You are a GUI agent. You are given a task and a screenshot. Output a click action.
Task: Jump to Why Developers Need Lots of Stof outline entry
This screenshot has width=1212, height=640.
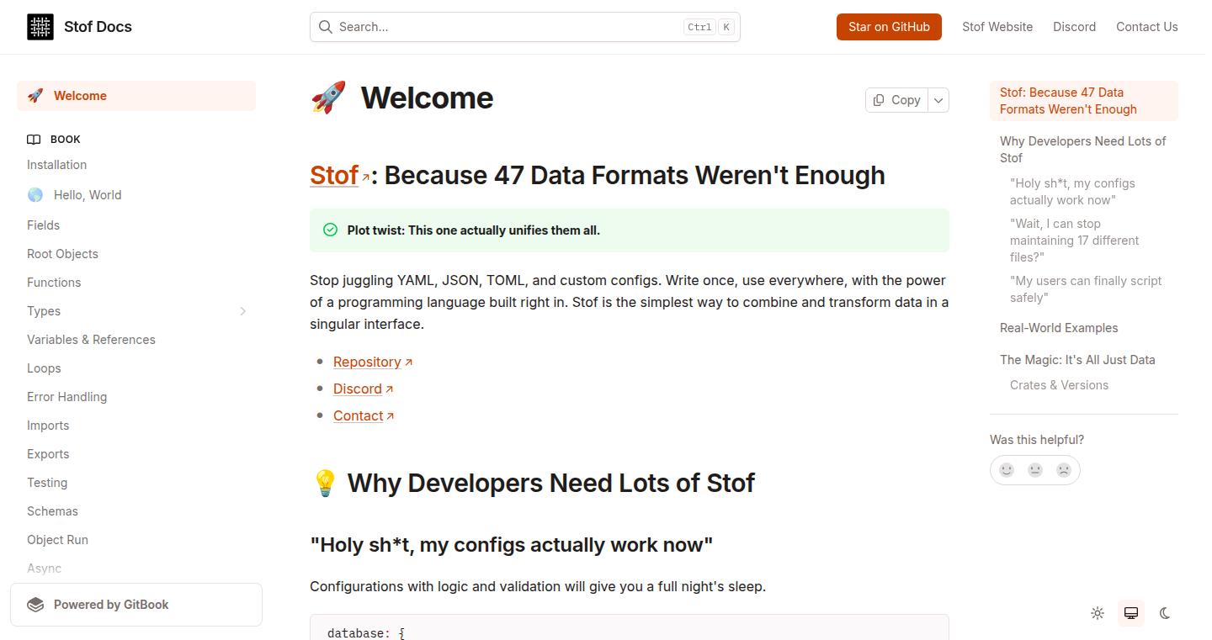coord(1084,150)
